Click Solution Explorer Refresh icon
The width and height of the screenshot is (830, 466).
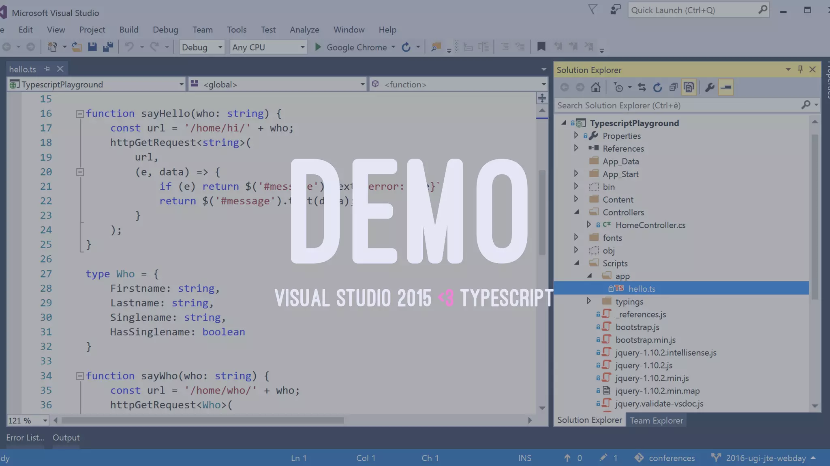point(657,87)
